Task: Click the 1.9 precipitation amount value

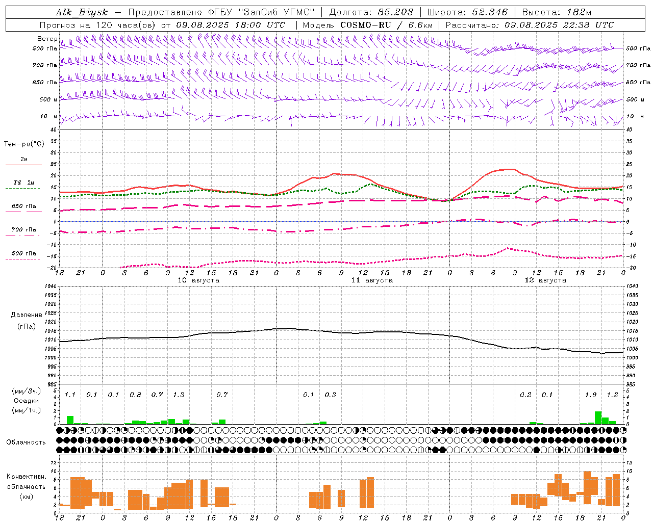Action: click(x=591, y=395)
